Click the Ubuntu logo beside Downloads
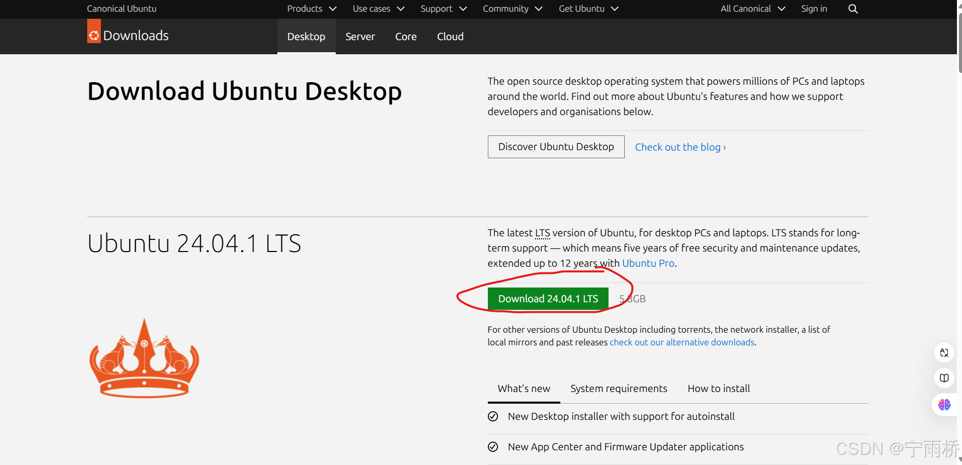 [x=94, y=31]
